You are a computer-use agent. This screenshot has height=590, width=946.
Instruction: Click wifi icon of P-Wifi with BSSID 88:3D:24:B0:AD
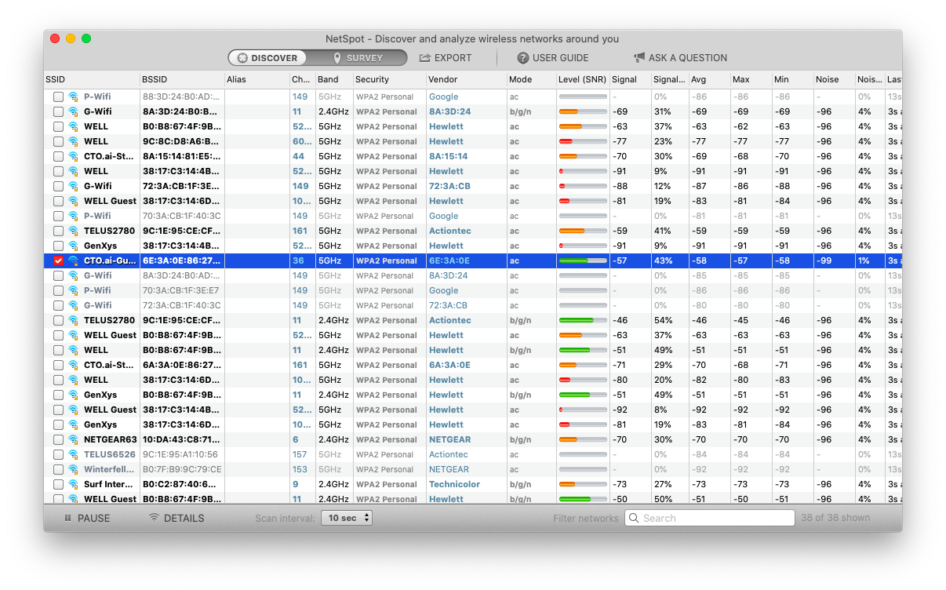pos(74,97)
